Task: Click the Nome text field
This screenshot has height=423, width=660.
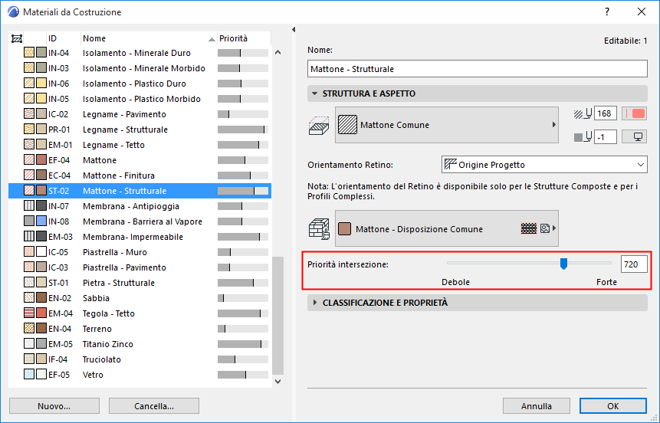Action: tap(478, 69)
